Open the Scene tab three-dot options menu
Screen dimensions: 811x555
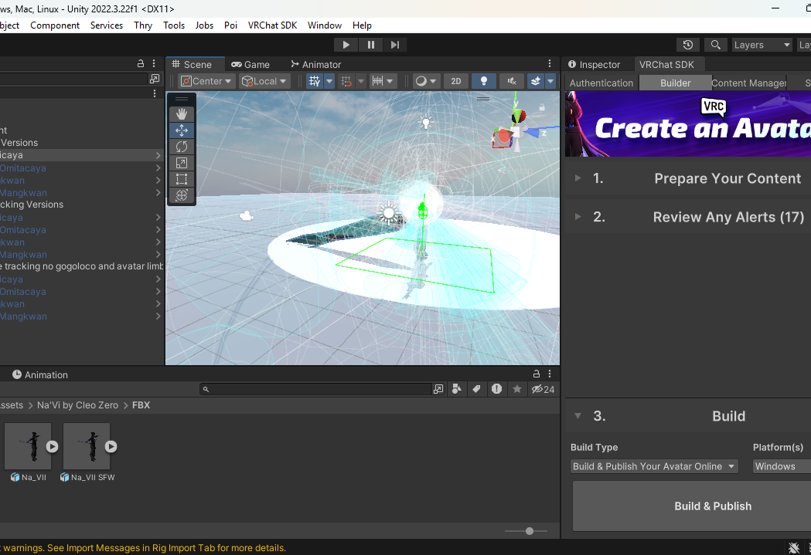pos(550,63)
